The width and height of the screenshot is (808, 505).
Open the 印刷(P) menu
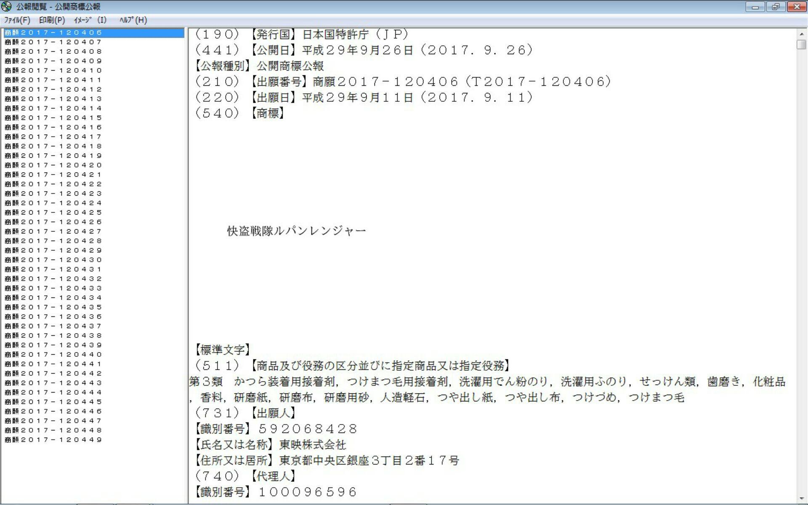point(52,20)
